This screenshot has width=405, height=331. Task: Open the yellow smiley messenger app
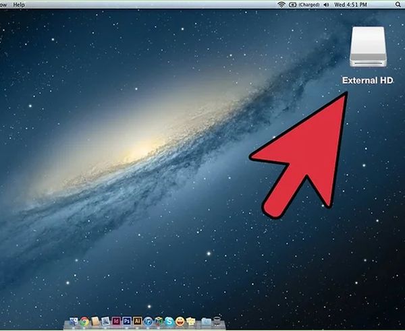(x=179, y=321)
